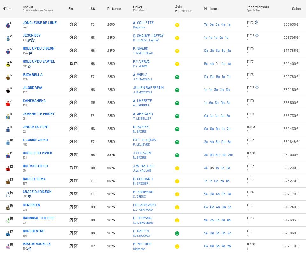Sort runners by the N° column arrow

[10, 9]
